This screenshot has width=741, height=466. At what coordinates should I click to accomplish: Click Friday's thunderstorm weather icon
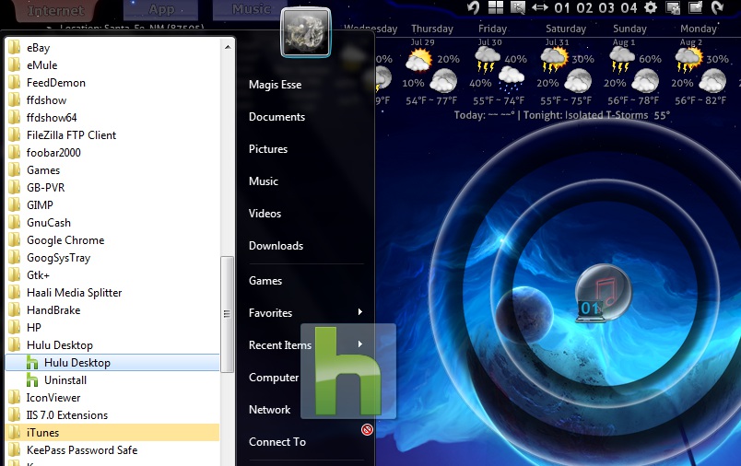pyautogui.click(x=487, y=61)
